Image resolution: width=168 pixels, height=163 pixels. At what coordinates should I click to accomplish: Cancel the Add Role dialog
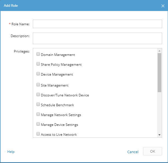click(133, 152)
